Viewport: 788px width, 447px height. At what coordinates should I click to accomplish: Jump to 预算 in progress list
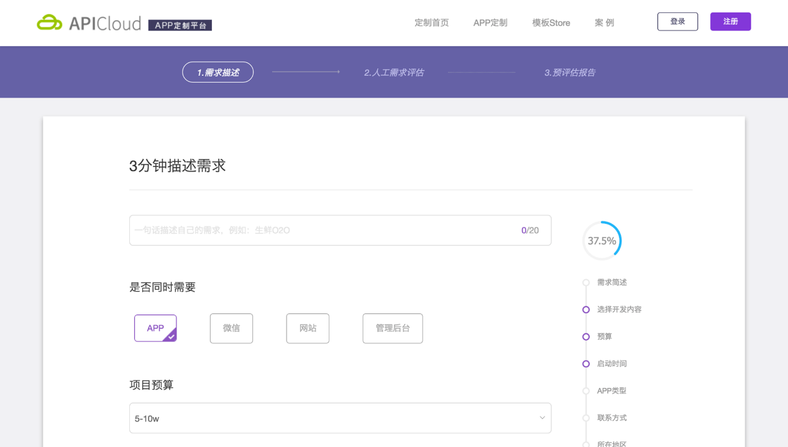pyautogui.click(x=604, y=336)
